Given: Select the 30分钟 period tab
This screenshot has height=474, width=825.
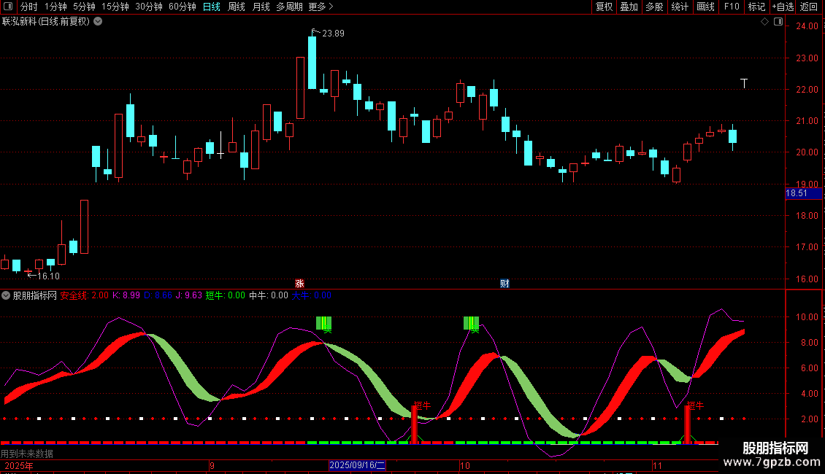Looking at the screenshot, I should pos(148,7).
